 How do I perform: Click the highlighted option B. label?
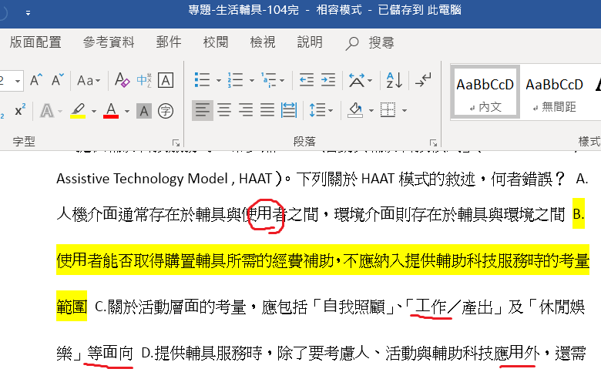click(x=579, y=213)
